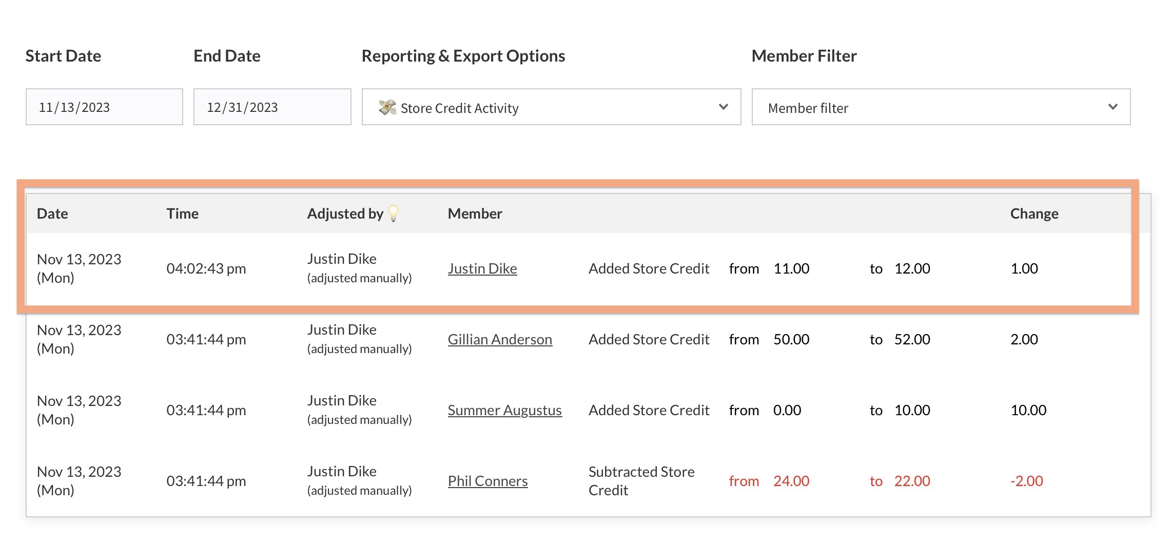This screenshot has height=543, width=1171.
Task: Click the 10.00 value in Change column
Action: (x=1028, y=410)
